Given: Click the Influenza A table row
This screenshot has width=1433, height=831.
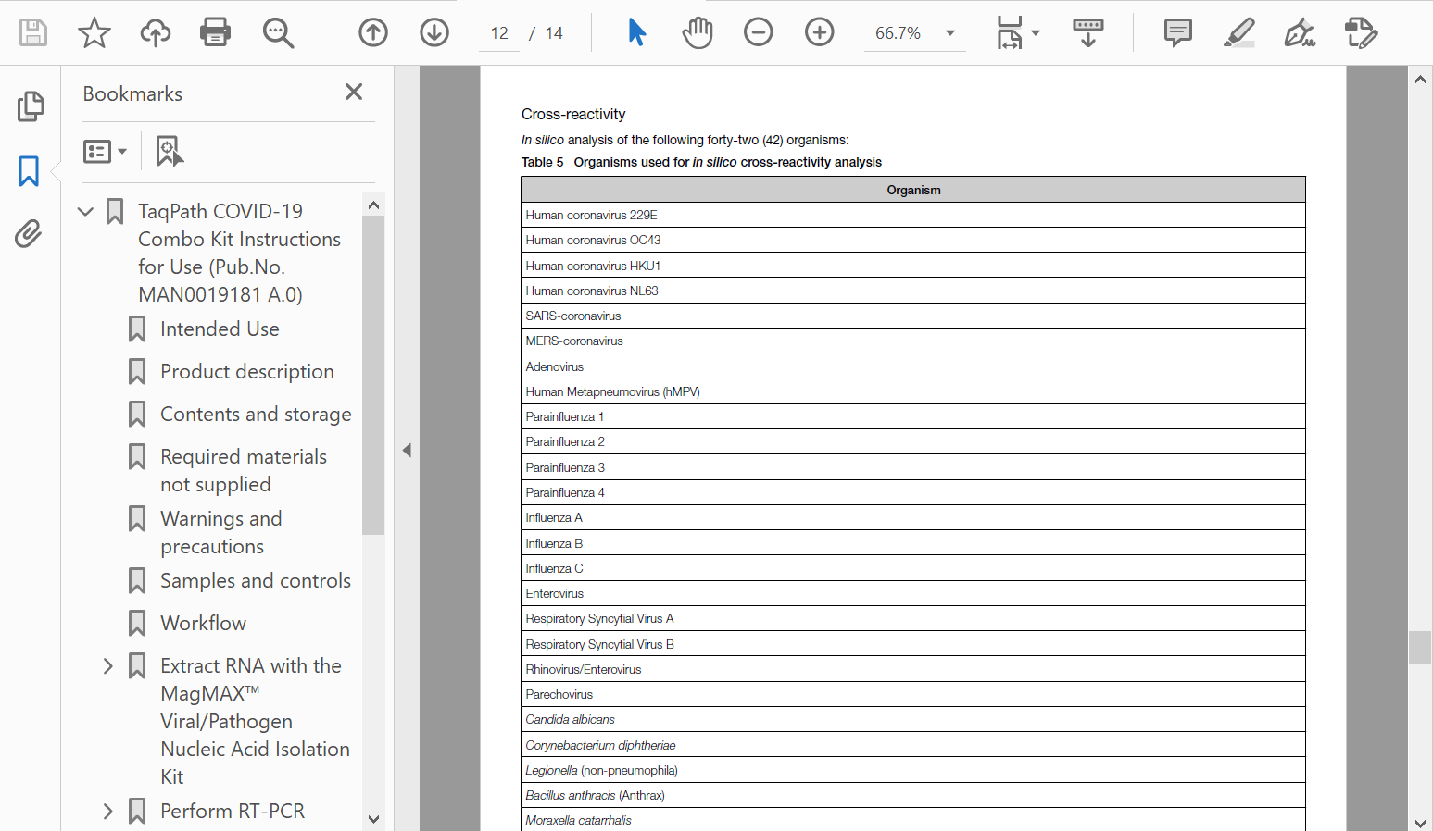Looking at the screenshot, I should pos(913,517).
